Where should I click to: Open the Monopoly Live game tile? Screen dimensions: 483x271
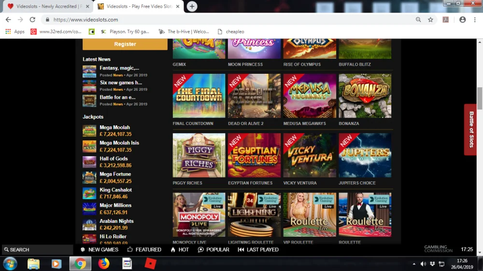coord(199,215)
